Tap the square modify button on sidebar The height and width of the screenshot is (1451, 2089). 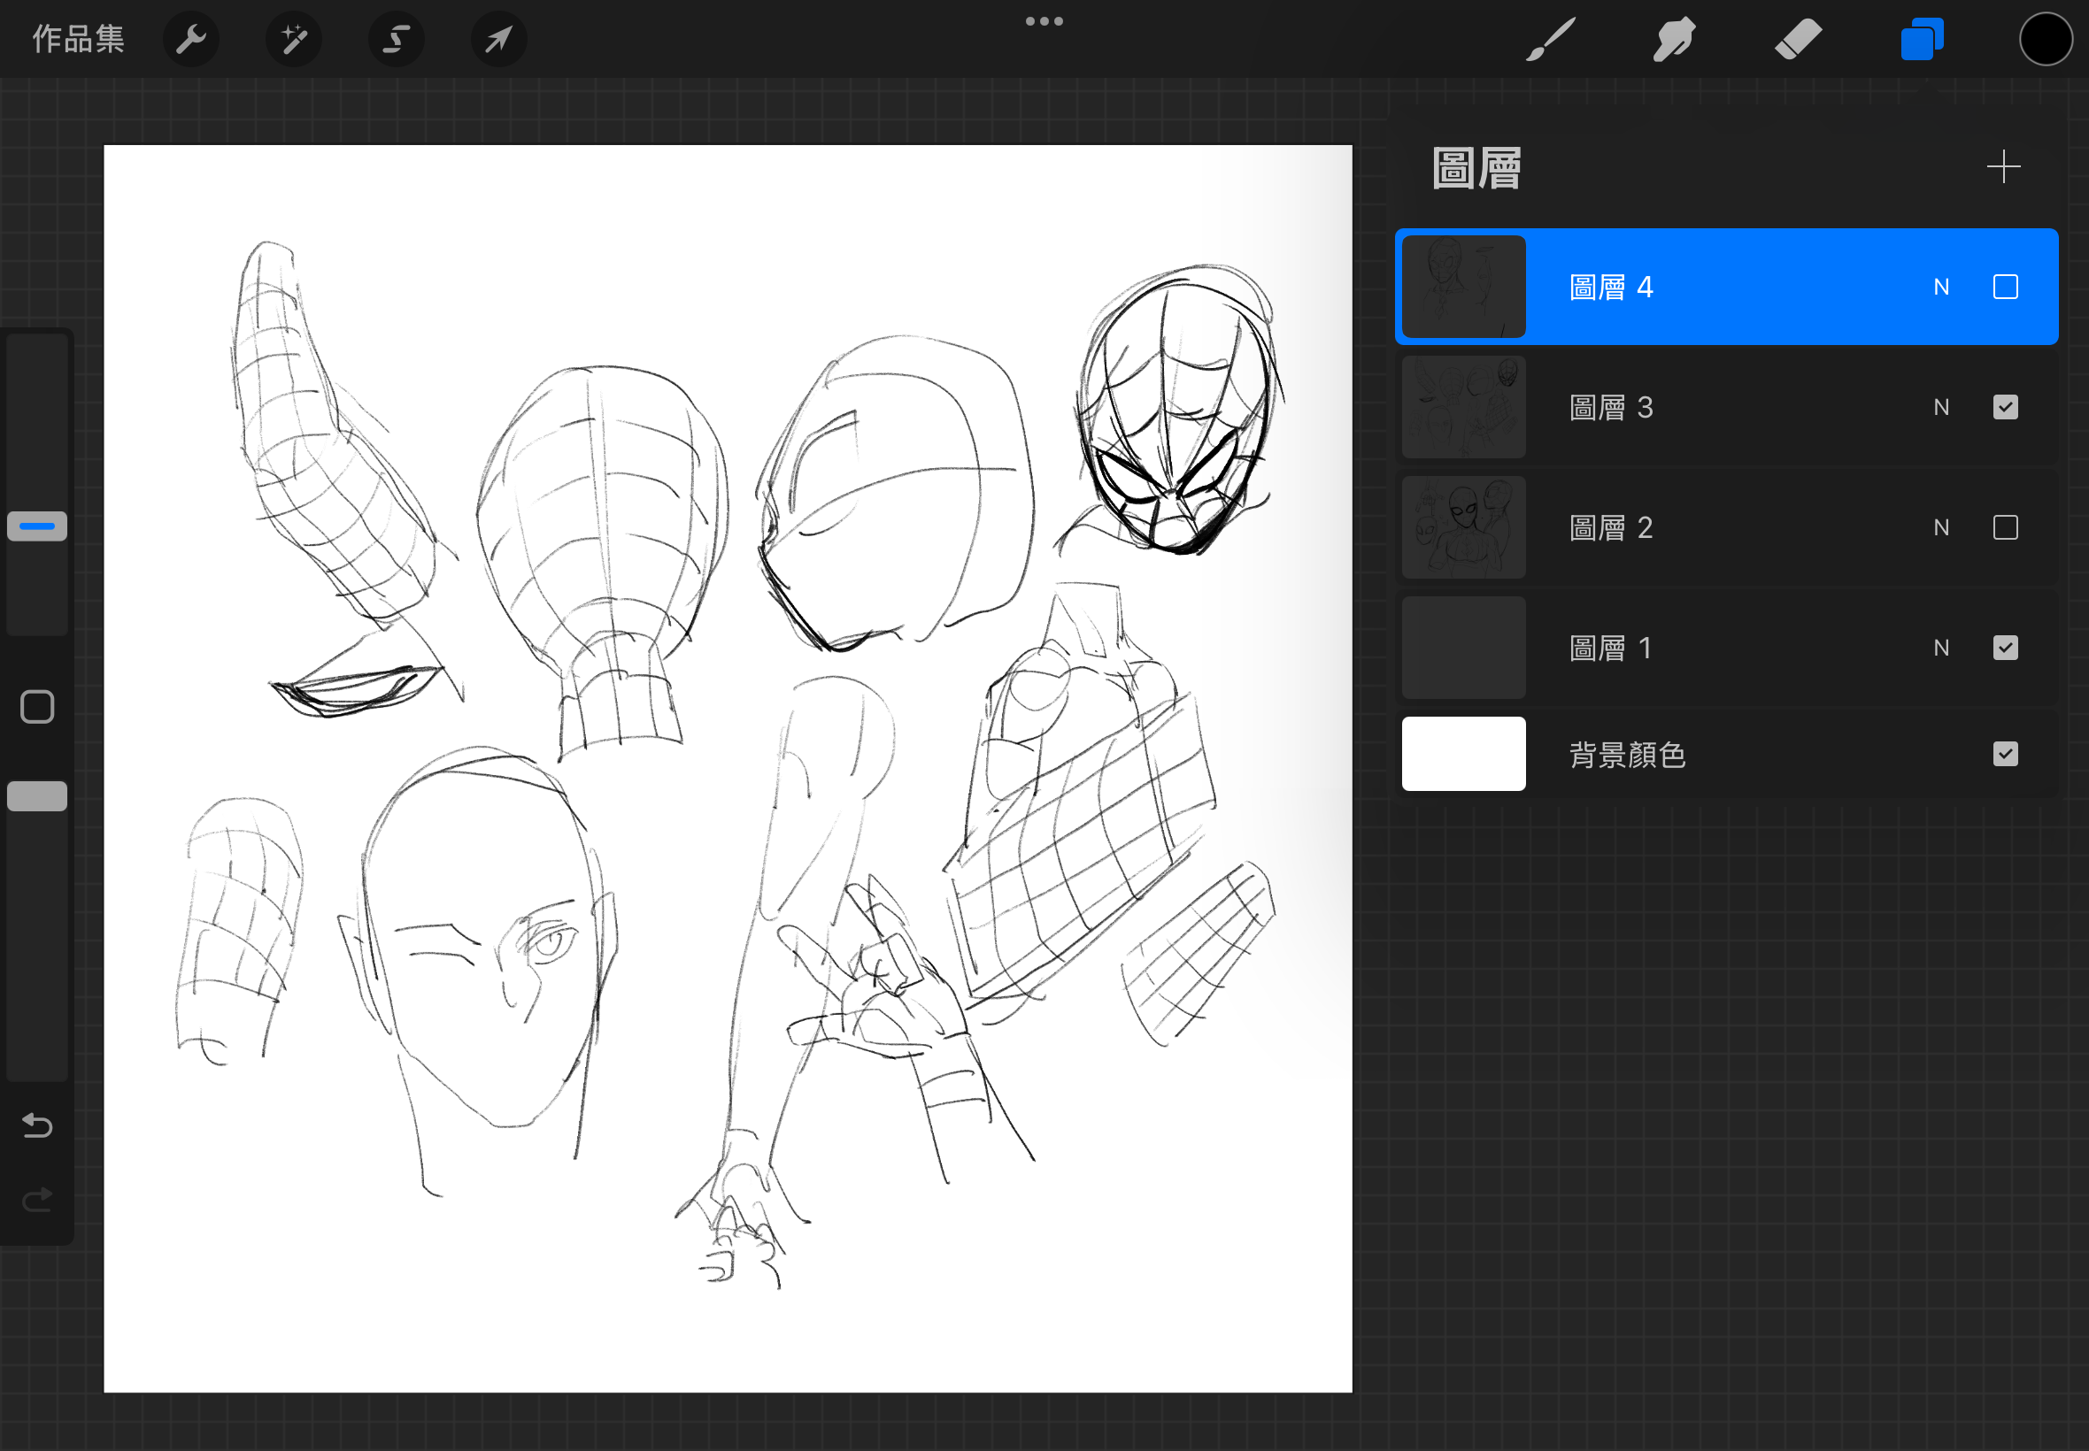click(x=37, y=706)
